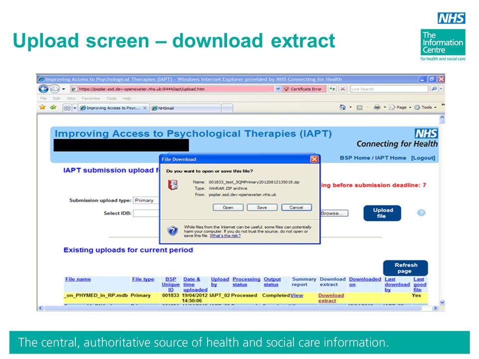Image resolution: width=479 pixels, height=359 pixels.
Task: Open Submission upload type Primary dropdown
Action: pyautogui.click(x=146, y=200)
